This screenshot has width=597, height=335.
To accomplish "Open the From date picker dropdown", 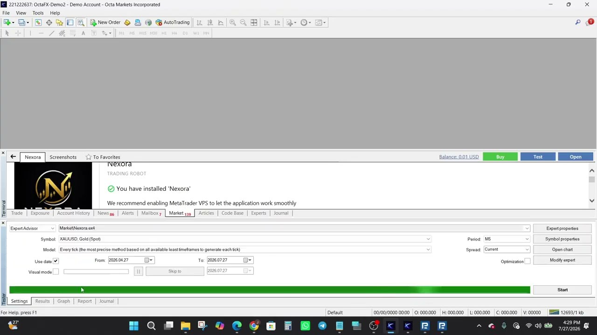I will click(149, 260).
